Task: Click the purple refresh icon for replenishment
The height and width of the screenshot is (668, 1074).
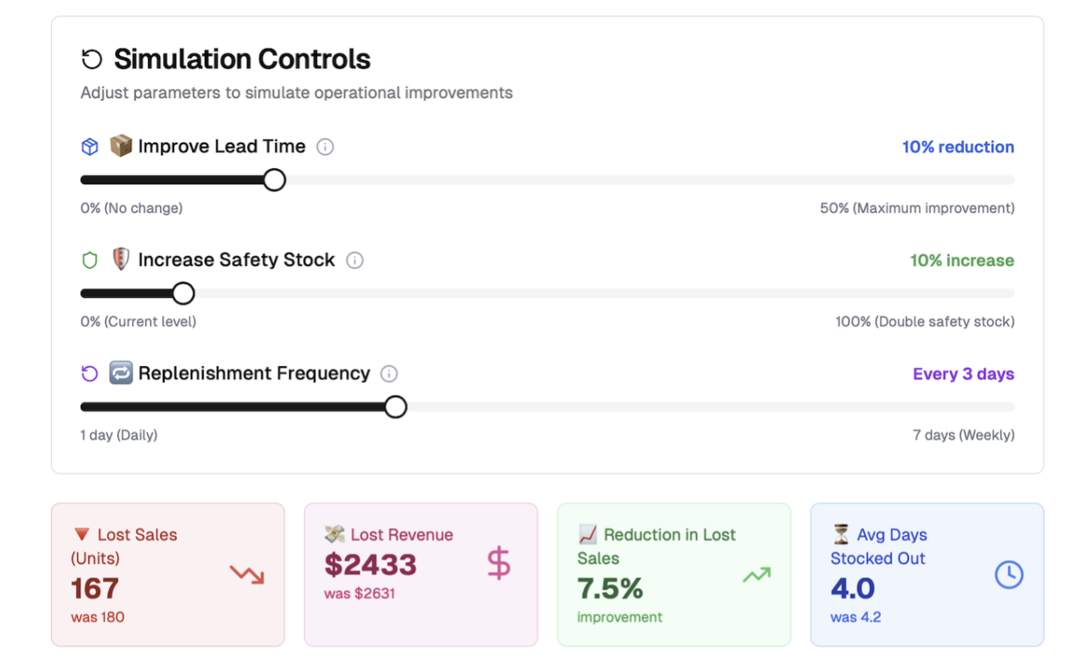Action: (89, 373)
